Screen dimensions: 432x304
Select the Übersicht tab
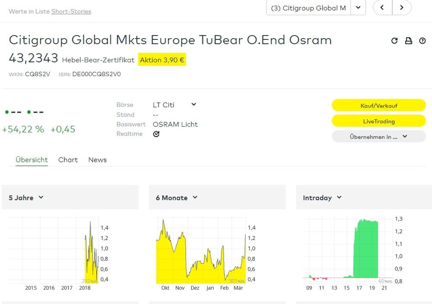tap(32, 160)
